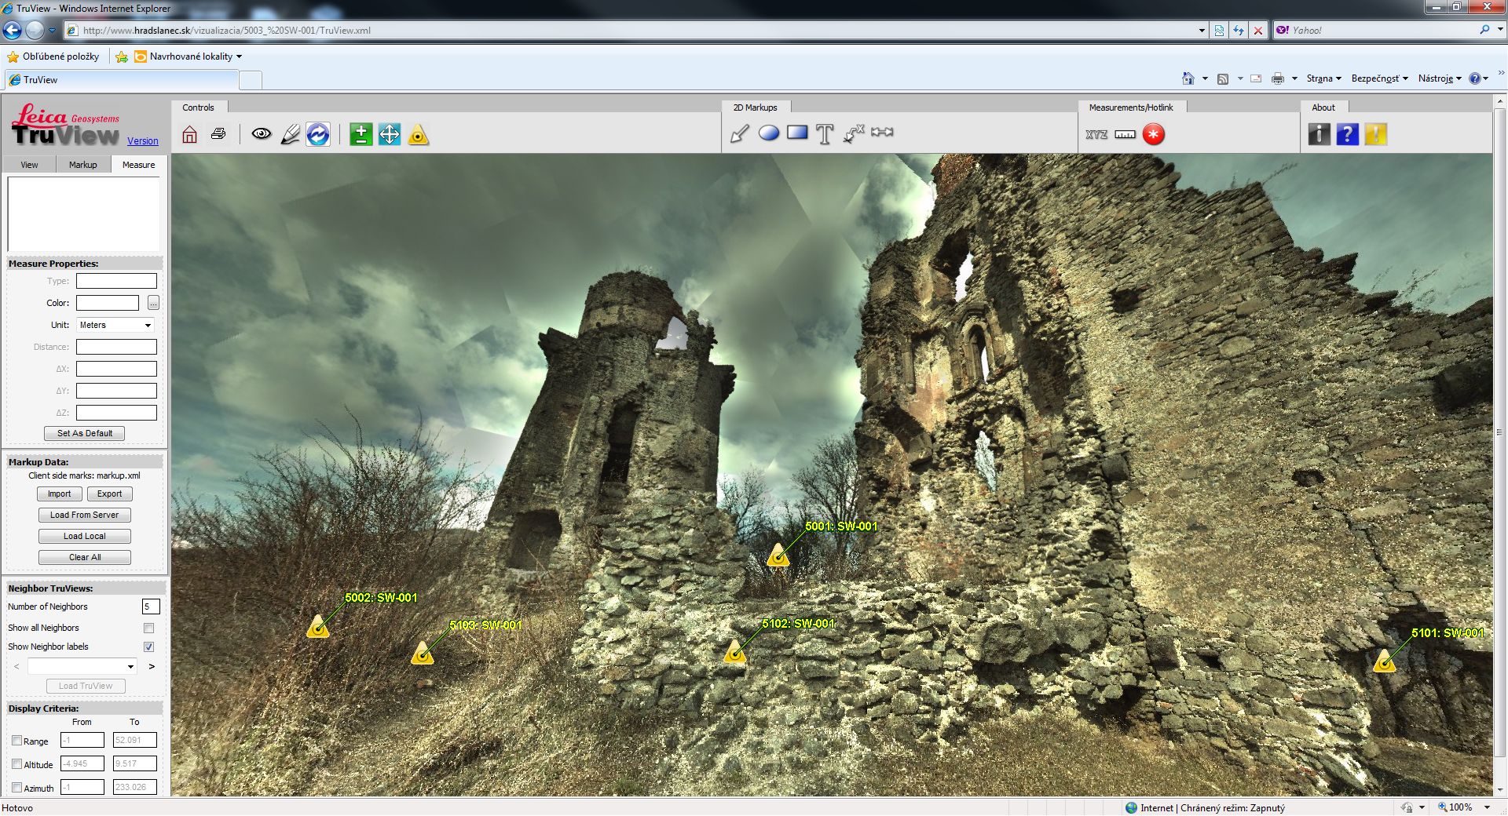Select the 2D Markups toolbar tab
The image size is (1508, 816).
pyautogui.click(x=756, y=107)
